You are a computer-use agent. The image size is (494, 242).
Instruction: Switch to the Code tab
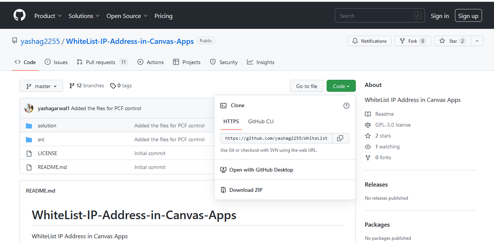click(25, 62)
